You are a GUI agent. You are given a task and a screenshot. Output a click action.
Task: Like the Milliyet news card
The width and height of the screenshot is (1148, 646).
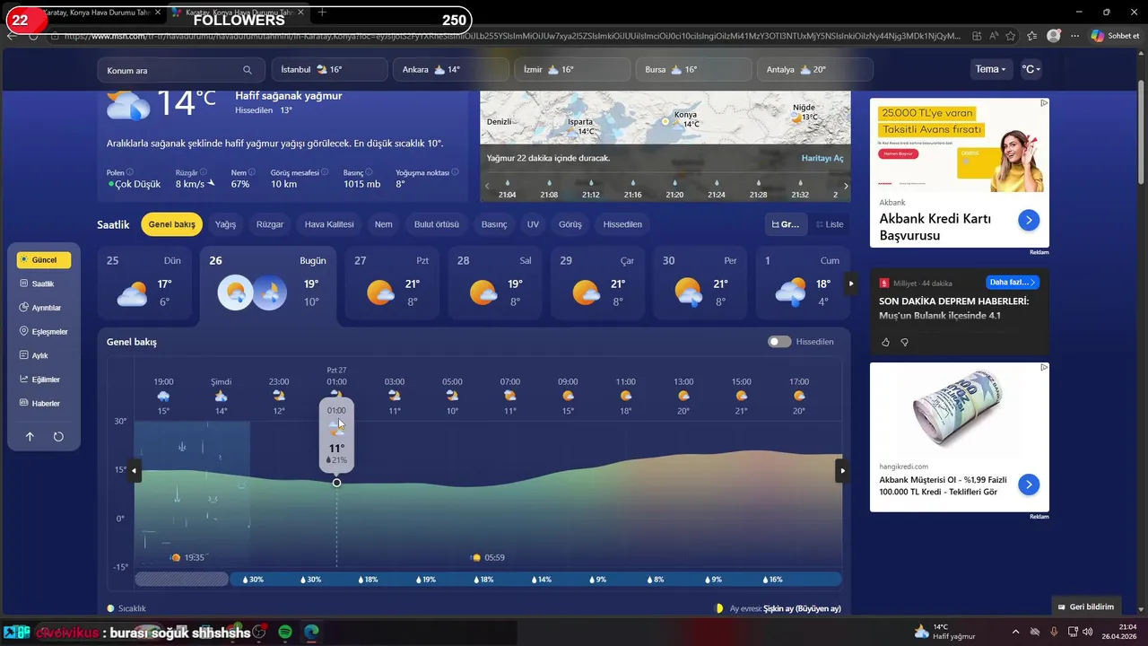point(886,342)
